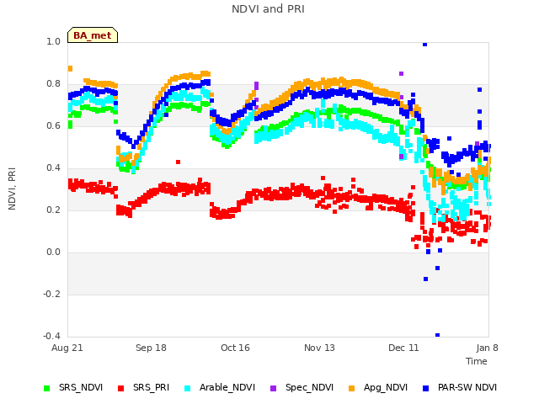Toggle the SRS_PRI legend label

click(152, 387)
